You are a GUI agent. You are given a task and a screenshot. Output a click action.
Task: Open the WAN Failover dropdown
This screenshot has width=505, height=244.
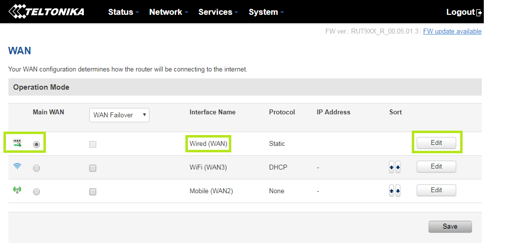point(119,115)
